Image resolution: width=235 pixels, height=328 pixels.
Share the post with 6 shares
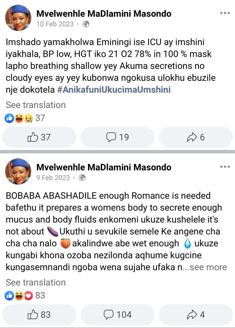[x=196, y=137]
